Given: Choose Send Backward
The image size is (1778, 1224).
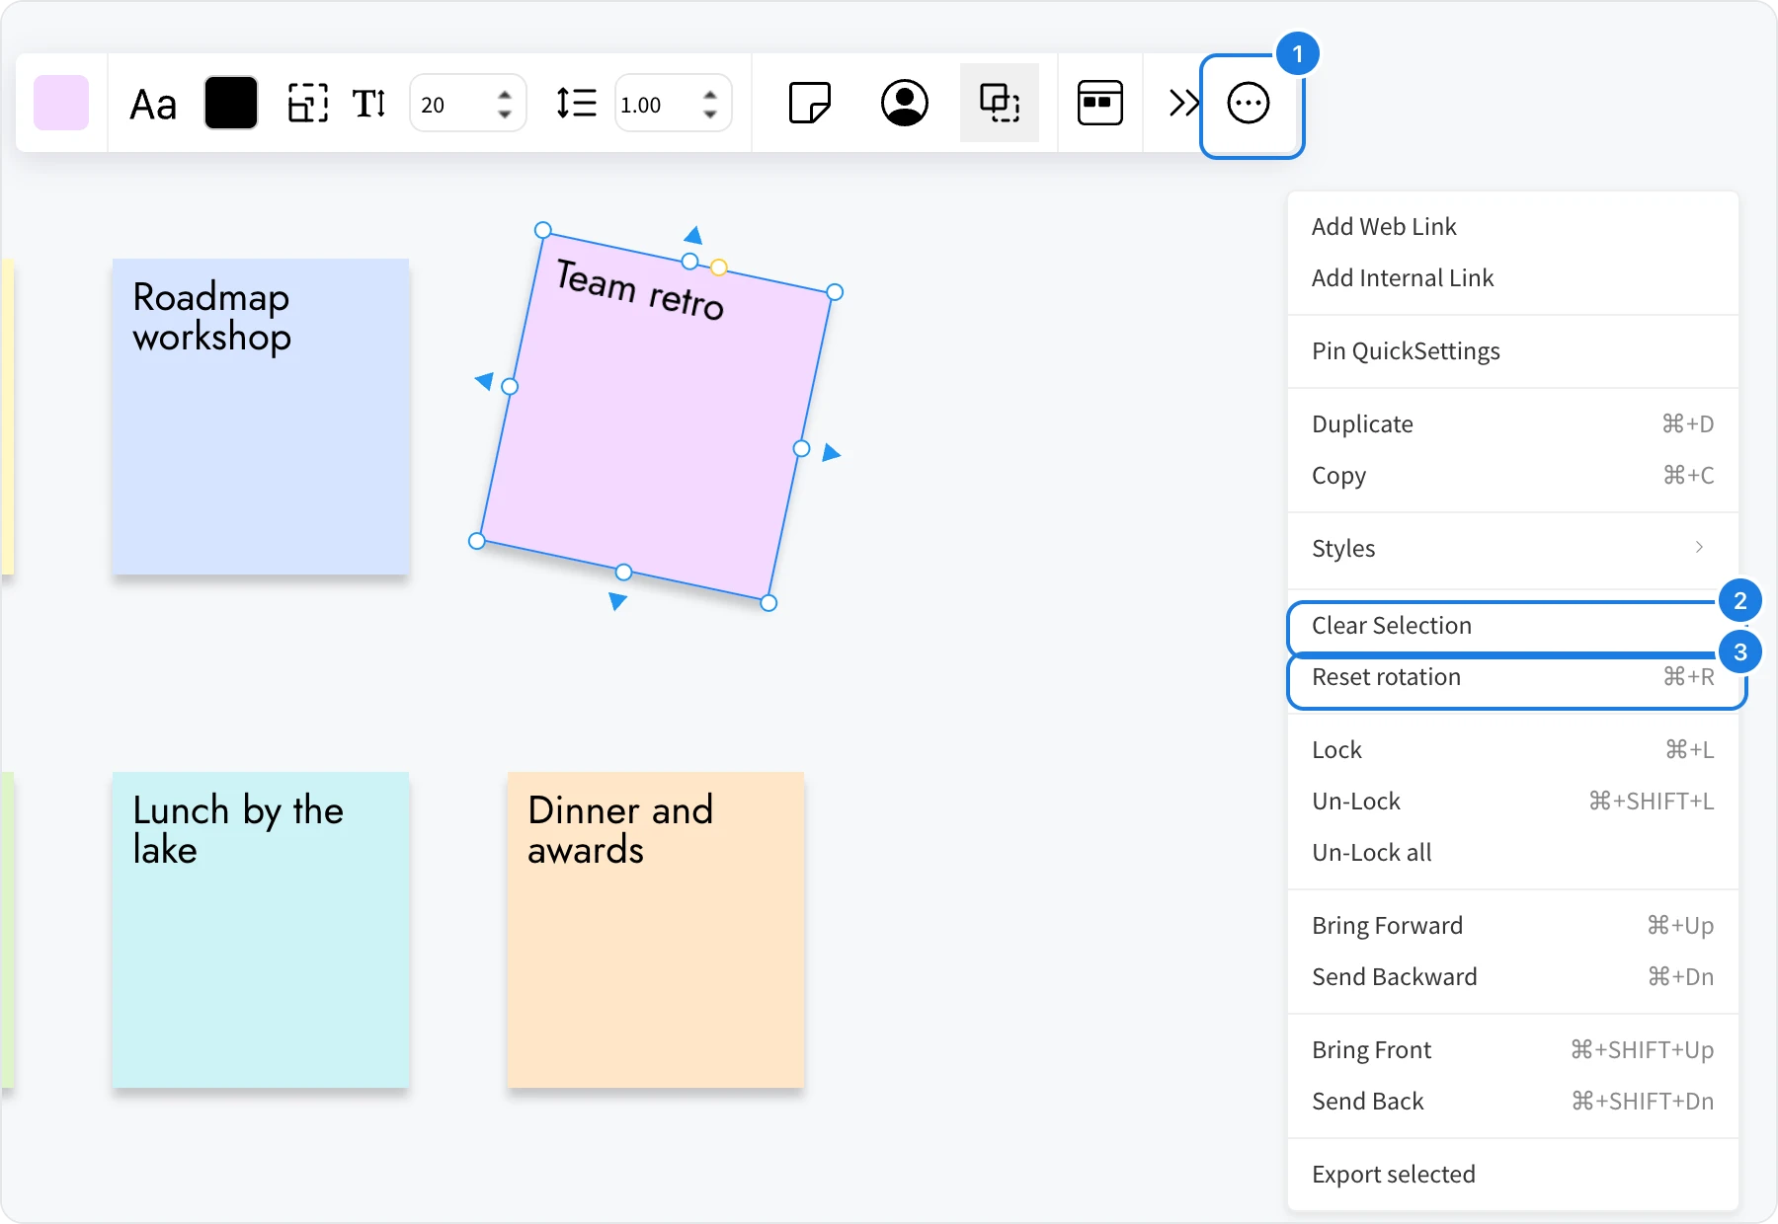Looking at the screenshot, I should [1513, 977].
